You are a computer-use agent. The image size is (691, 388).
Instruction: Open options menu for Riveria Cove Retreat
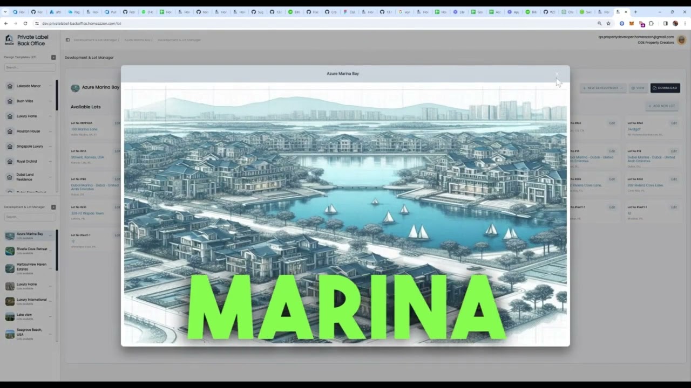coord(50,250)
